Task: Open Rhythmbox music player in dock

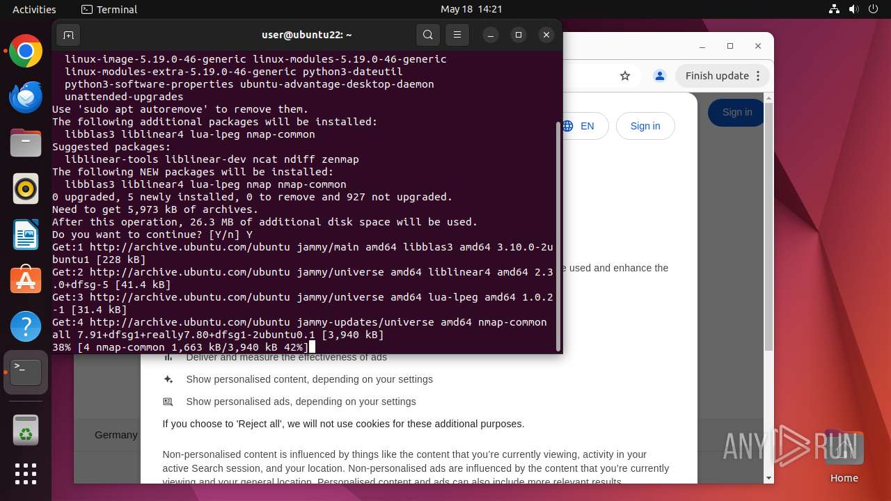Action: (26, 189)
